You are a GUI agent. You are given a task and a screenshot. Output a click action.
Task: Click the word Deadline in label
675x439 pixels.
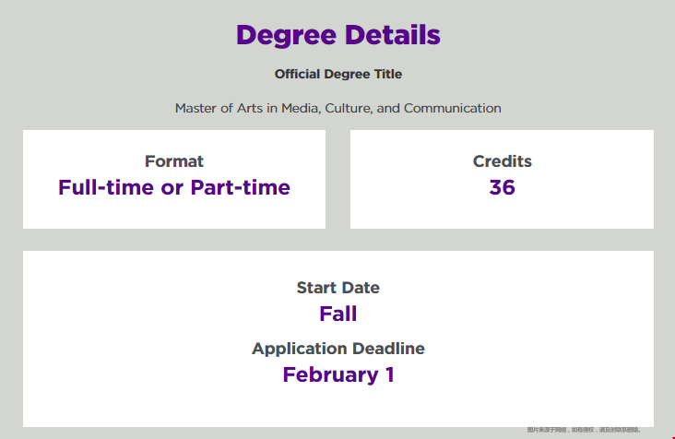point(387,349)
